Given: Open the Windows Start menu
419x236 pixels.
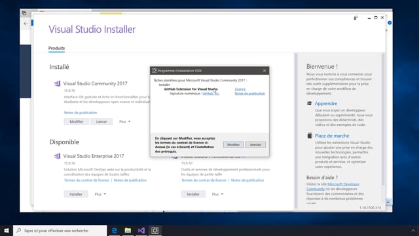Looking at the screenshot, I should click(x=7, y=230).
